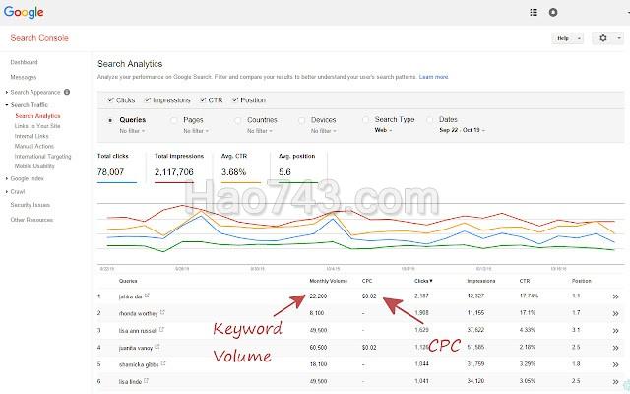The height and width of the screenshot is (394, 630).
Task: Click the settings gear icon
Action: (603, 38)
